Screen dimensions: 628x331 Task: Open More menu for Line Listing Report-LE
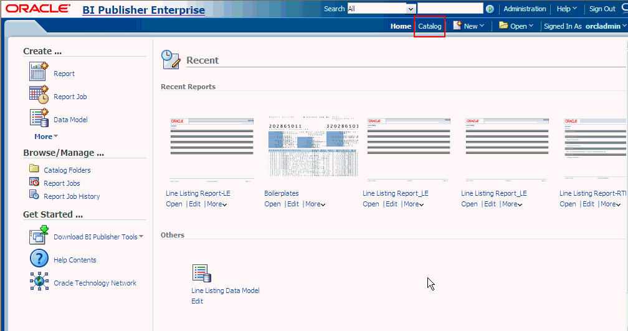(217, 204)
